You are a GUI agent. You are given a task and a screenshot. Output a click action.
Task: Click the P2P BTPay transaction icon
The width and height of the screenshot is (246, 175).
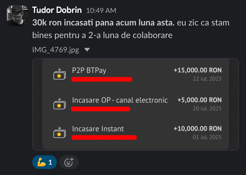[59, 74]
